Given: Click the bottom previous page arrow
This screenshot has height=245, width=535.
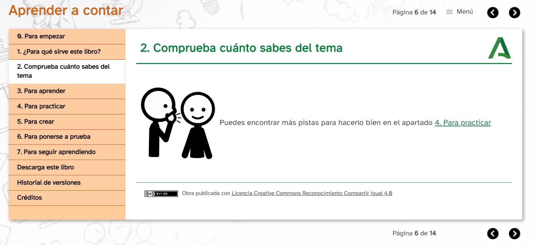Looking at the screenshot, I should tap(493, 234).
